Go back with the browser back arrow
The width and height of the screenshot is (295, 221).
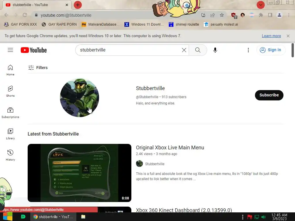(x=6, y=15)
